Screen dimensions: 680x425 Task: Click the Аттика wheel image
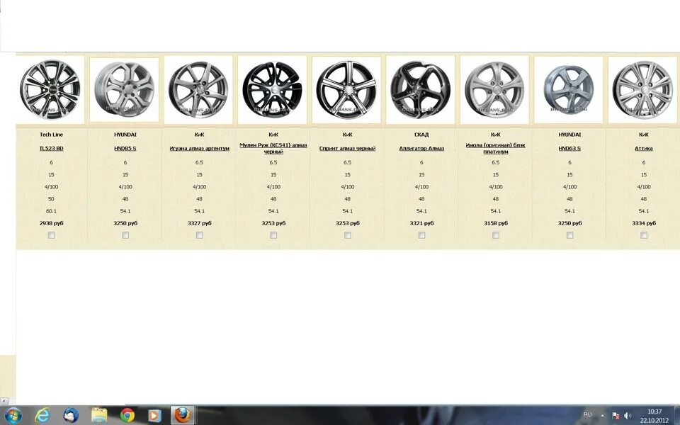point(642,90)
